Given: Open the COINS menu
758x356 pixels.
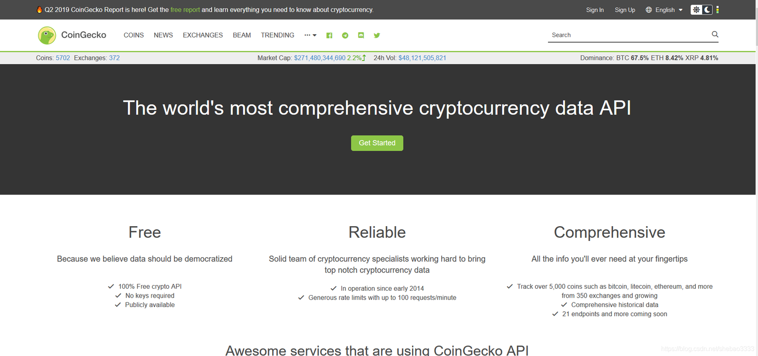Looking at the screenshot, I should (x=134, y=35).
